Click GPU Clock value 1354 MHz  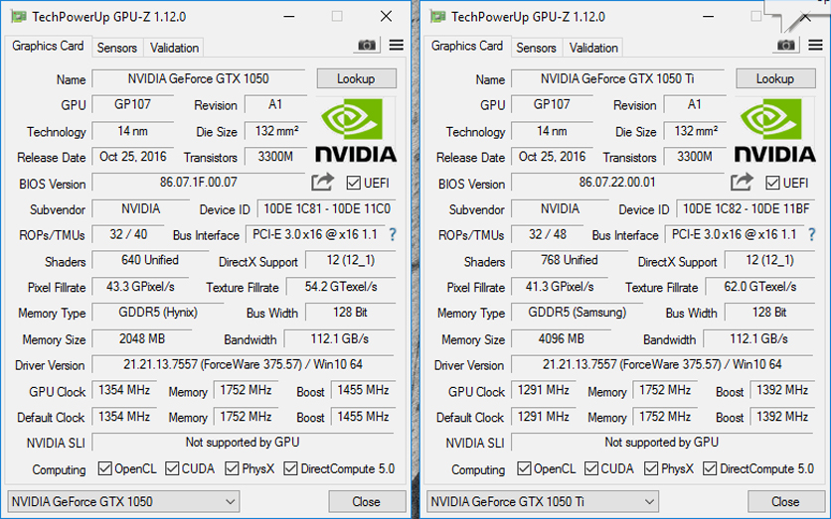(x=124, y=390)
